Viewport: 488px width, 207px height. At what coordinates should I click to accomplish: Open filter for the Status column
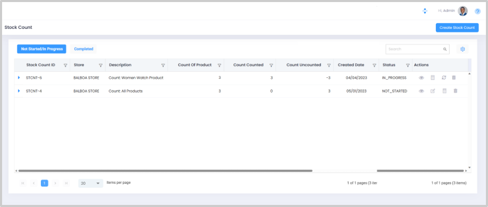(407, 65)
